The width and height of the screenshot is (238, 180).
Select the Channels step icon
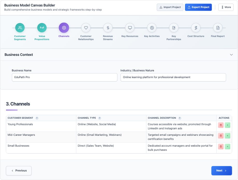pyautogui.click(x=64, y=28)
